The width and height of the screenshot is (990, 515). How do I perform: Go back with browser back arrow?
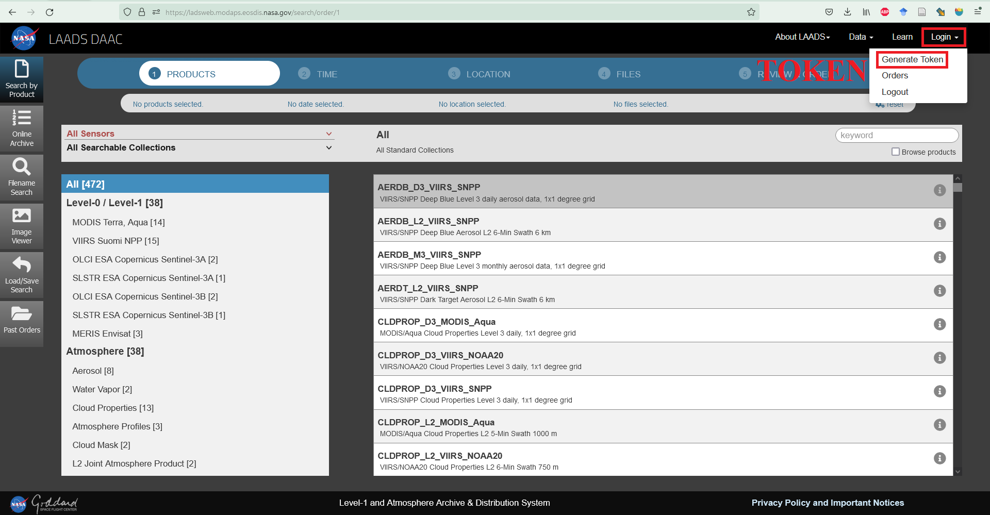tap(12, 12)
